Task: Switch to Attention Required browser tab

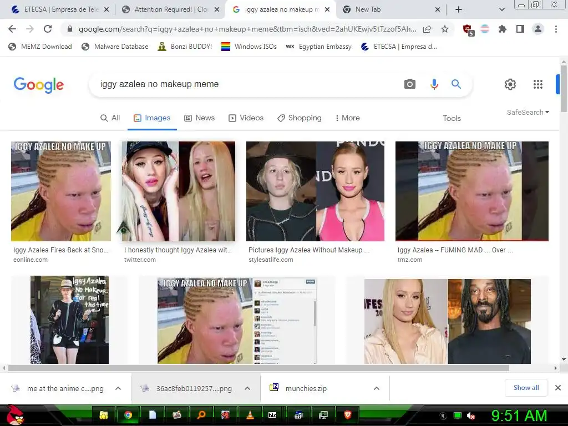Action: (x=170, y=9)
